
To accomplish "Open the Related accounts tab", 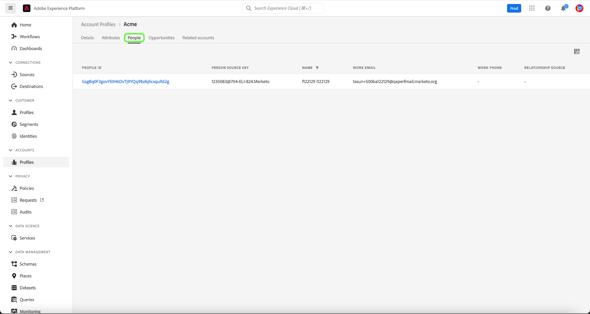I will click(x=198, y=38).
